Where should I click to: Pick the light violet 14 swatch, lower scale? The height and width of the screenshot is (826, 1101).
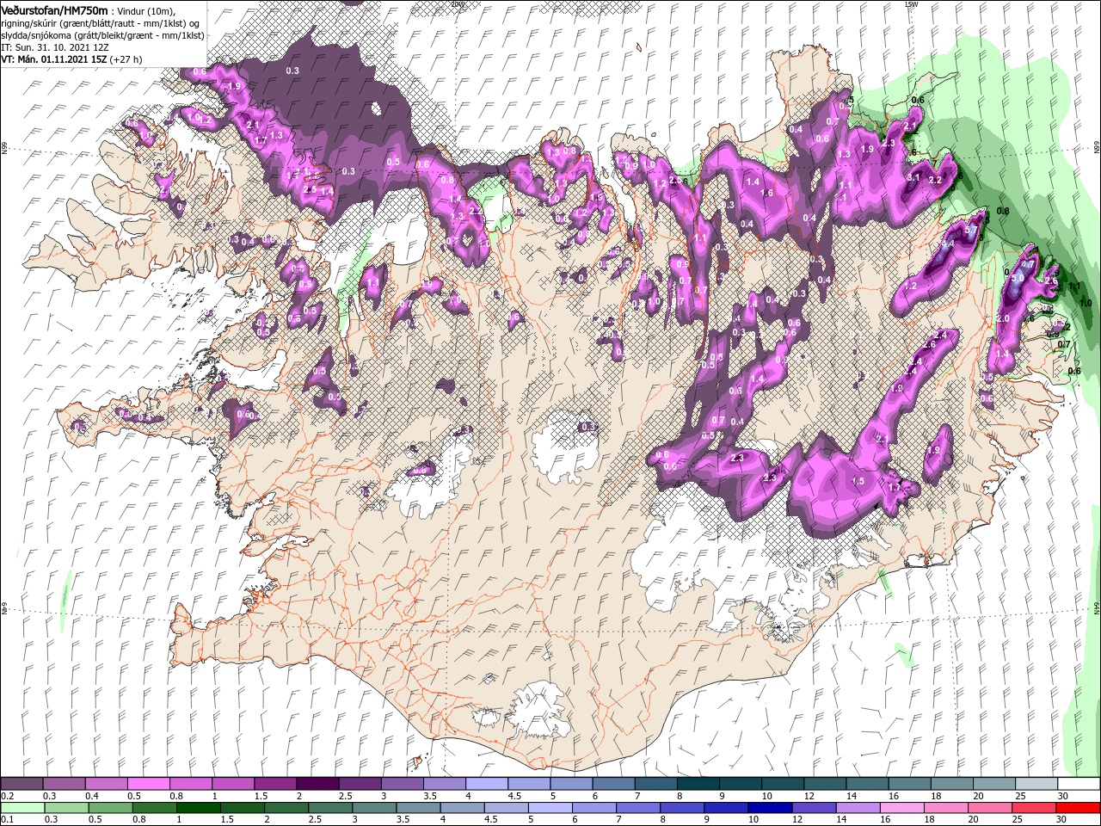[857, 808]
